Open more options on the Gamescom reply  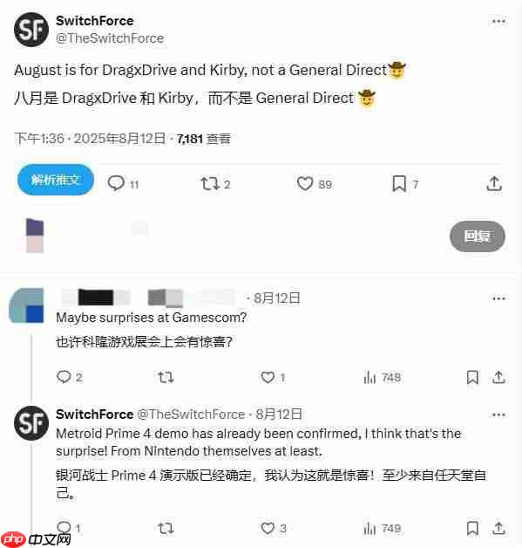498,298
